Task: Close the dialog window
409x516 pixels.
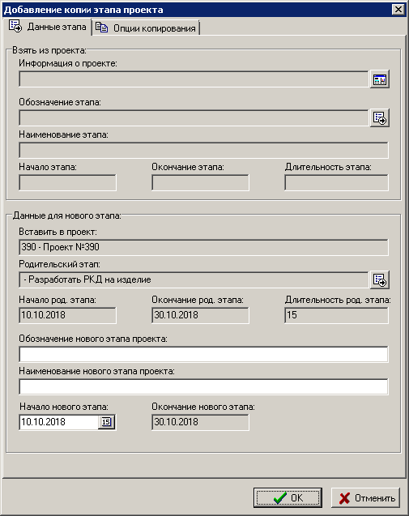Action: [x=398, y=9]
